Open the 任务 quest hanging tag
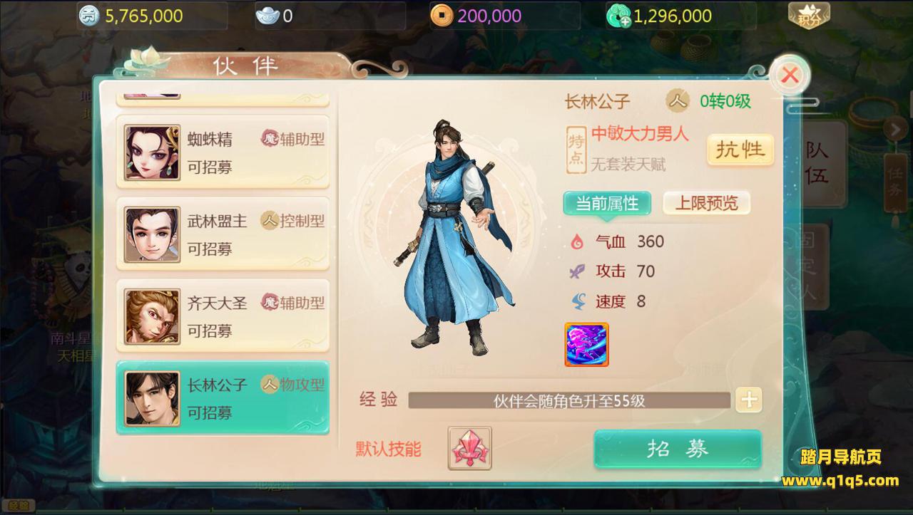913x515 pixels. pyautogui.click(x=894, y=187)
